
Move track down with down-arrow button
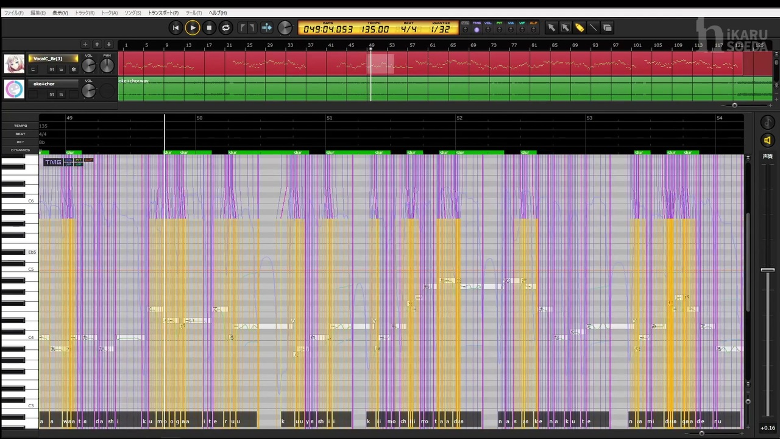108,45
